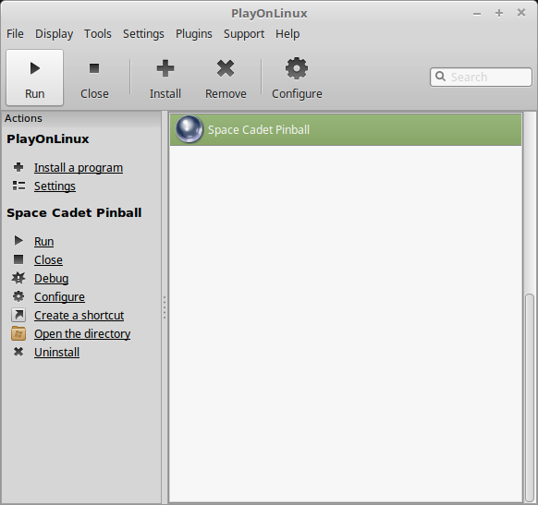Click play triangle icon beside sidebar Run

coord(18,241)
